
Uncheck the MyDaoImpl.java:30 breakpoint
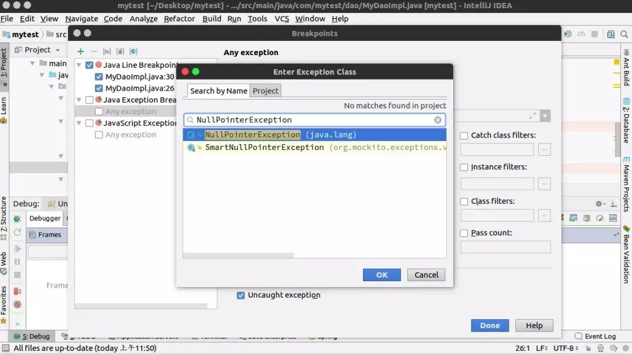coord(98,77)
